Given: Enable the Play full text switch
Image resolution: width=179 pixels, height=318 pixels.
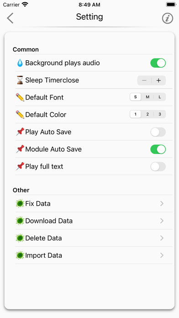Looking at the screenshot, I should tap(158, 166).
